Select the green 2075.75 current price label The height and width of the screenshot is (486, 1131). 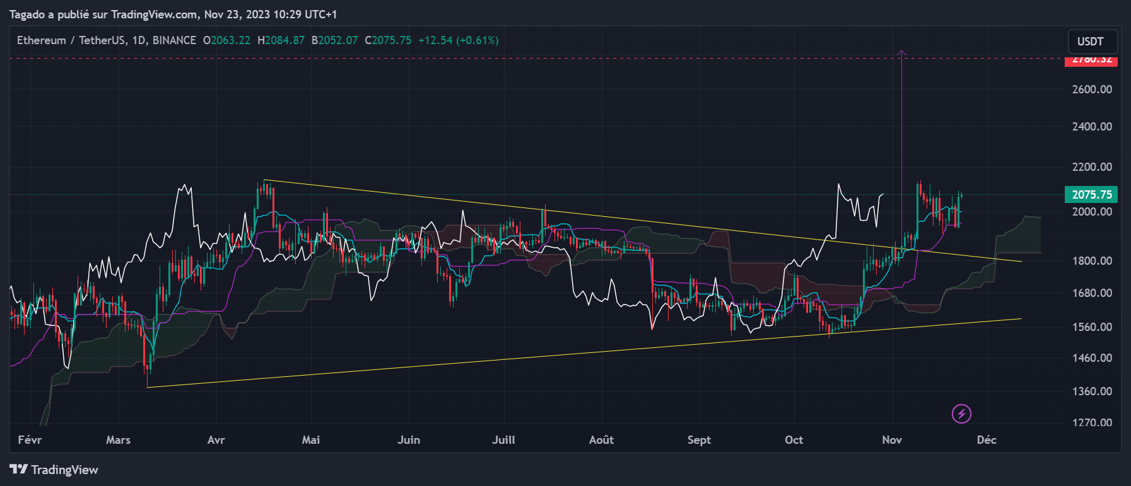point(1091,194)
